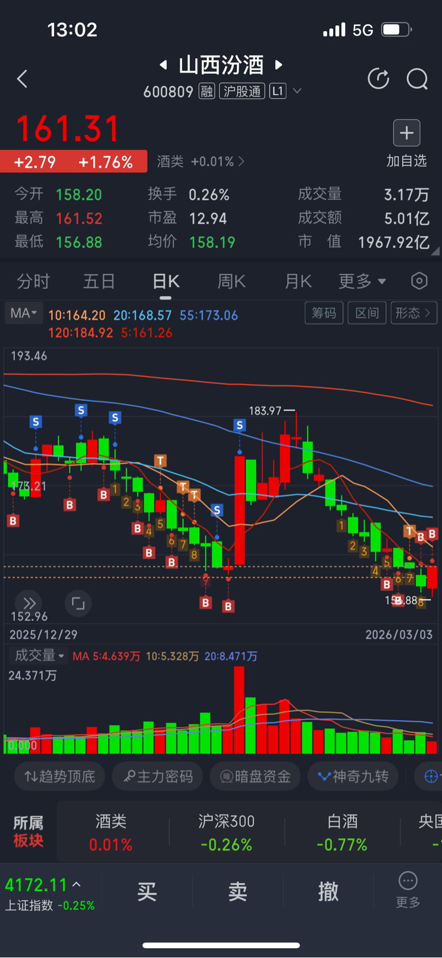The image size is (442, 958).
Task: Tap the 今开 158.20 value
Action: tap(79, 195)
